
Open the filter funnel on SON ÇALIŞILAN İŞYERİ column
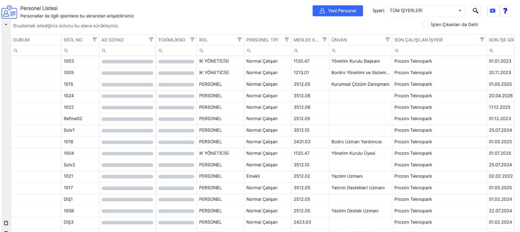(482, 40)
